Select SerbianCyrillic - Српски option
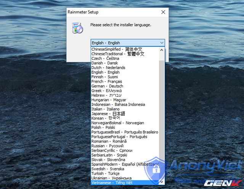The width and height of the screenshot is (244, 189). point(125,151)
